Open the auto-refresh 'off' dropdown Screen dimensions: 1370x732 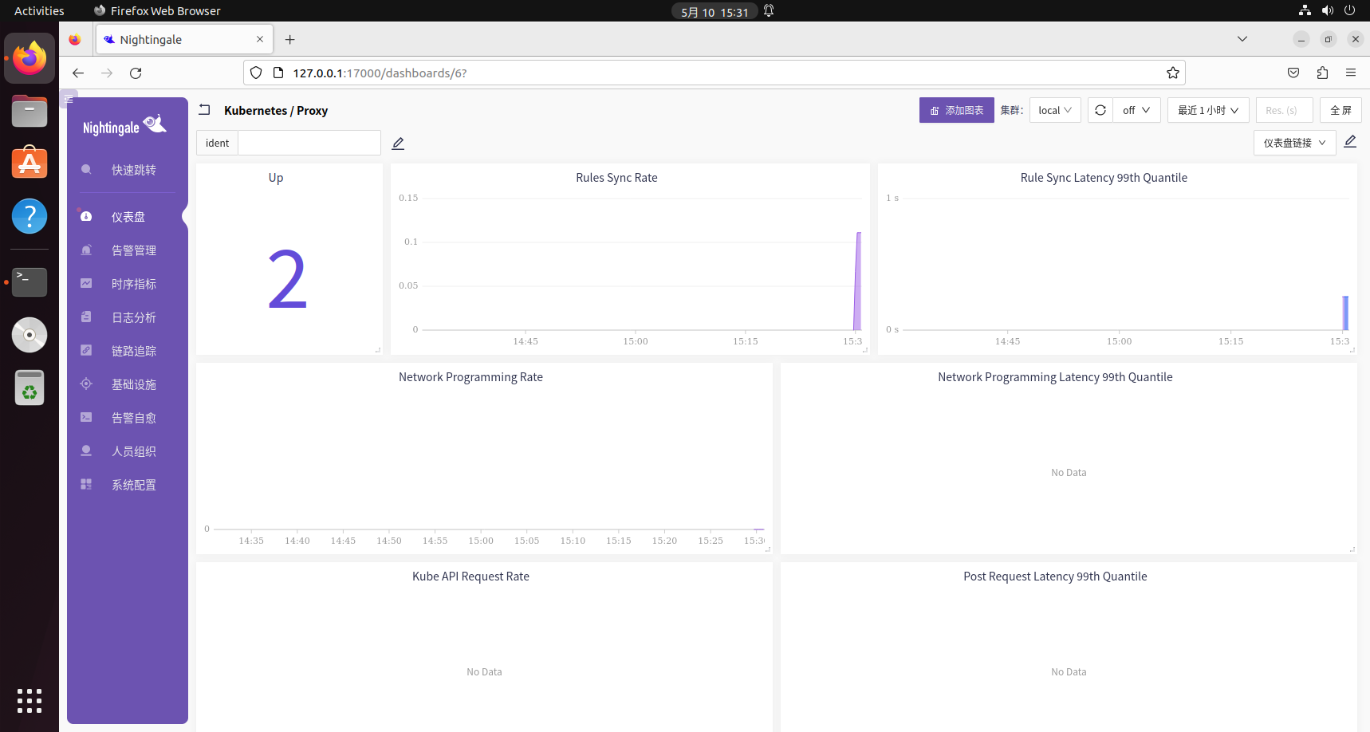pos(1136,110)
